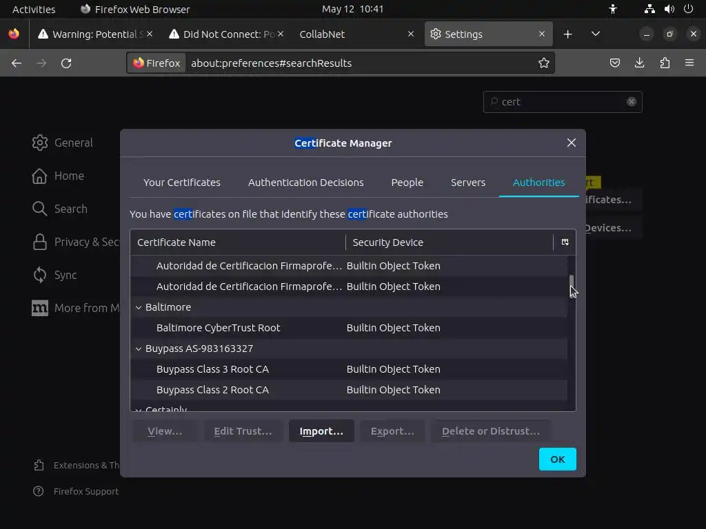Select the Authorities tab

tap(539, 182)
